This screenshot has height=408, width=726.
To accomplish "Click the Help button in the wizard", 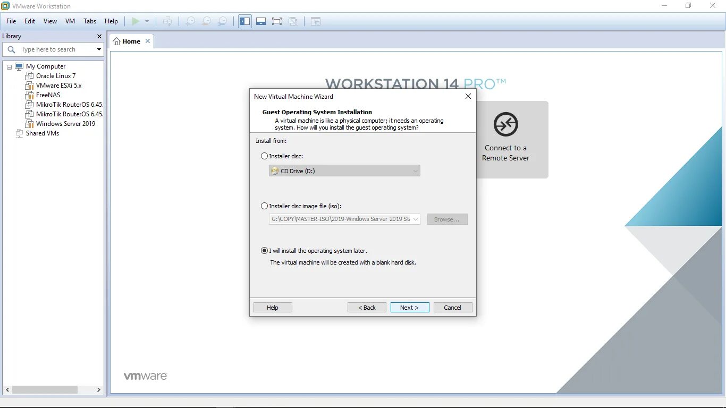I will coord(273,308).
